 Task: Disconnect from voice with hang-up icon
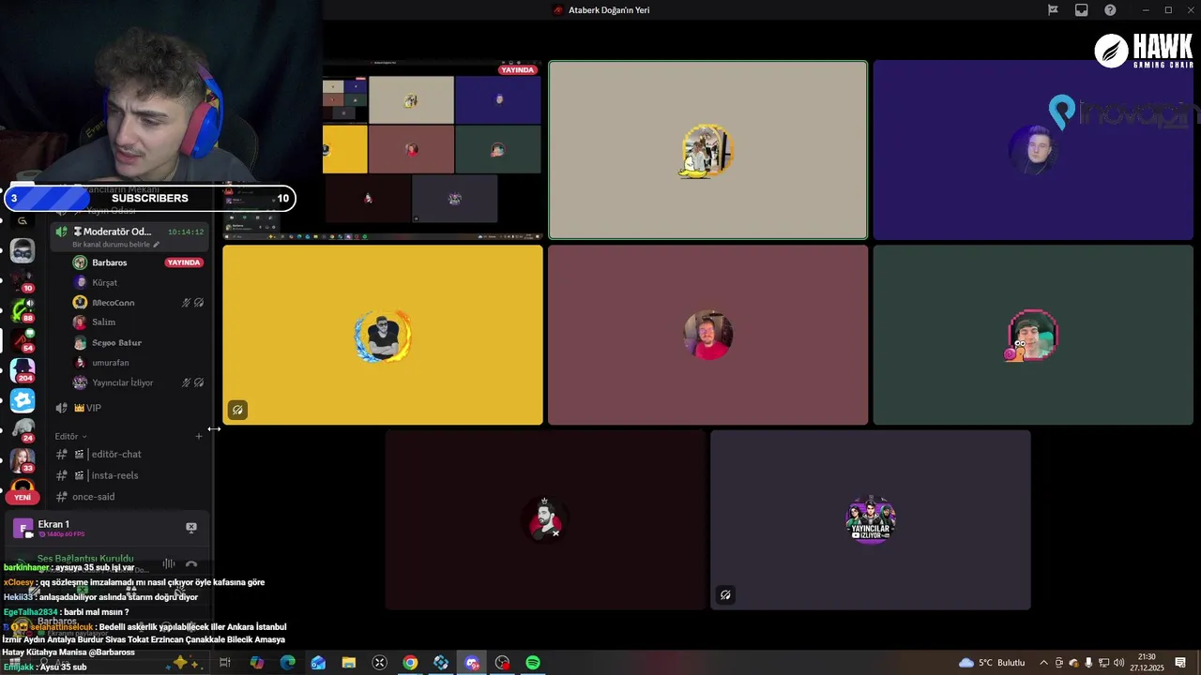click(x=191, y=563)
